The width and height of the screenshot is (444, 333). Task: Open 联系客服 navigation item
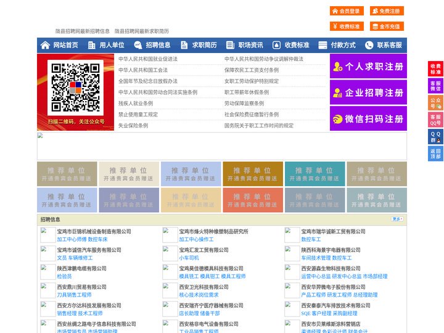pos(389,45)
